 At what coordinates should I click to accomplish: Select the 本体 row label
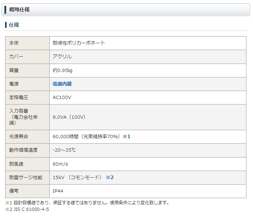pyautogui.click(x=14, y=43)
